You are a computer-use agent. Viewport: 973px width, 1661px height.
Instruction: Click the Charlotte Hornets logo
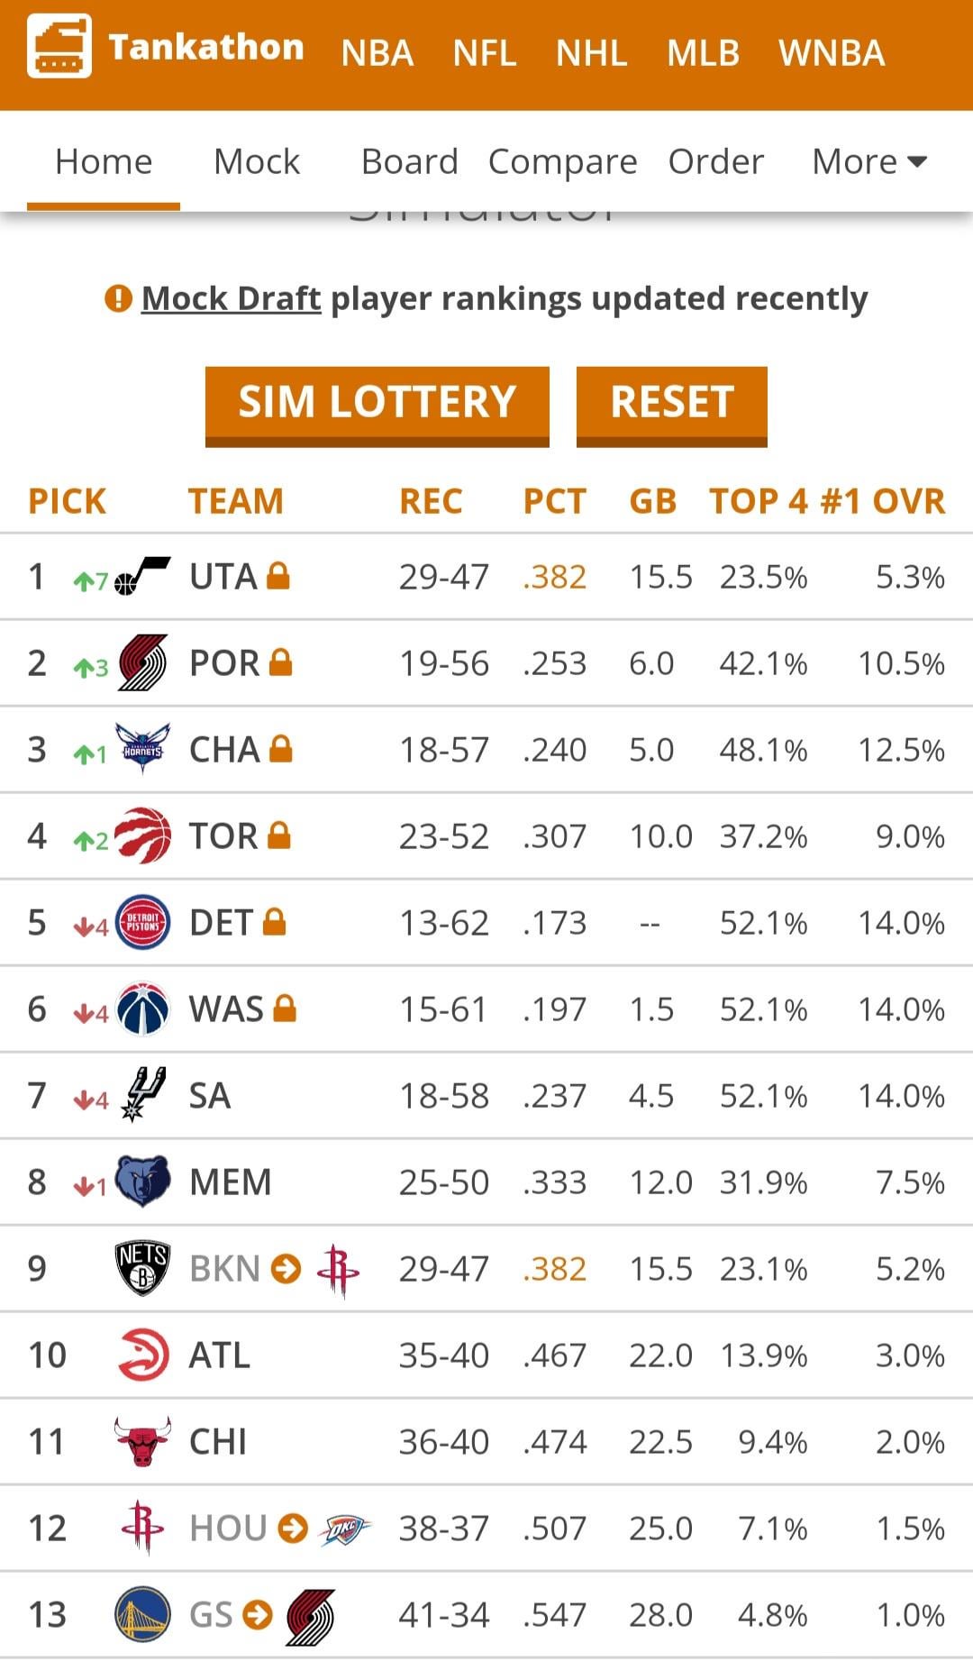[143, 749]
